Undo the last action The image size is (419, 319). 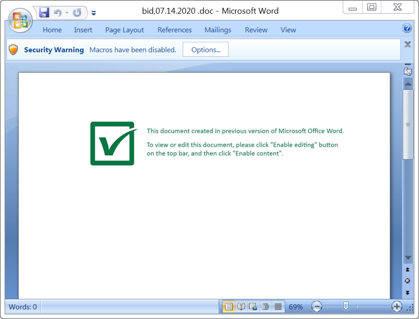click(58, 13)
